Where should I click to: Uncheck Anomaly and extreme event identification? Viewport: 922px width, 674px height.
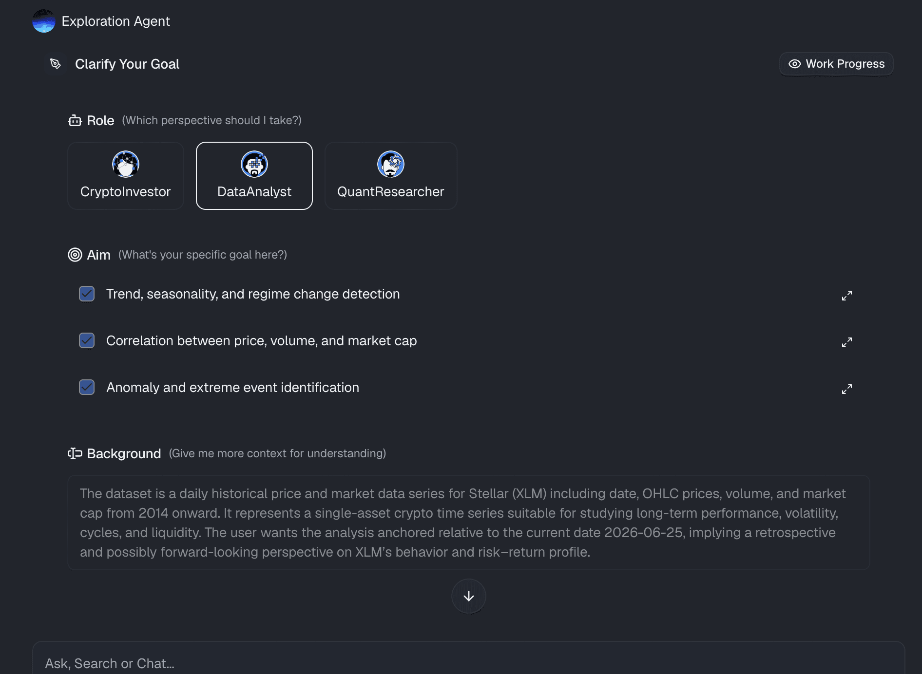coord(87,387)
